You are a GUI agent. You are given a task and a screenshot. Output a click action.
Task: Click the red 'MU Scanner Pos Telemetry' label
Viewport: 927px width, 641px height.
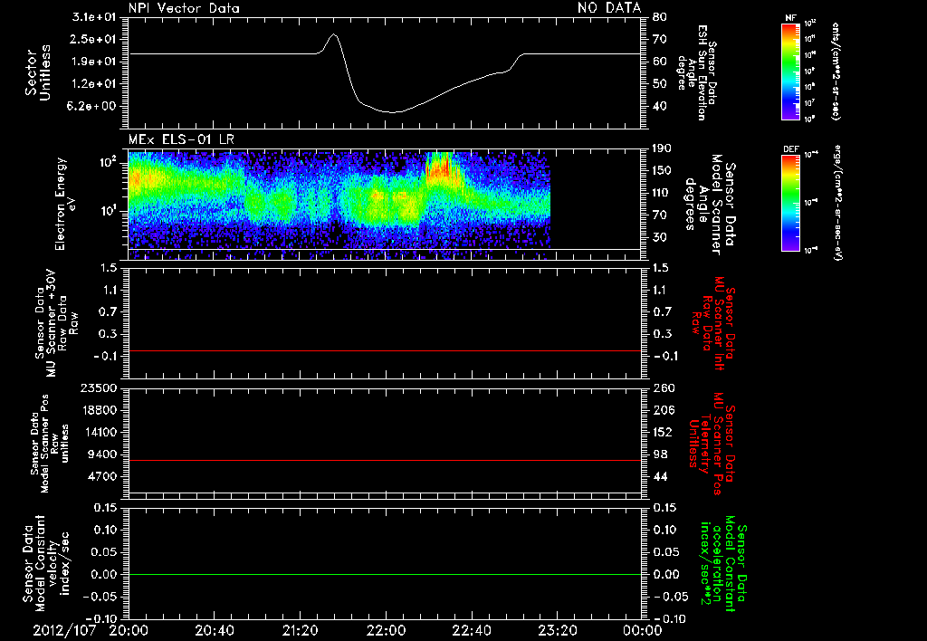[712, 444]
